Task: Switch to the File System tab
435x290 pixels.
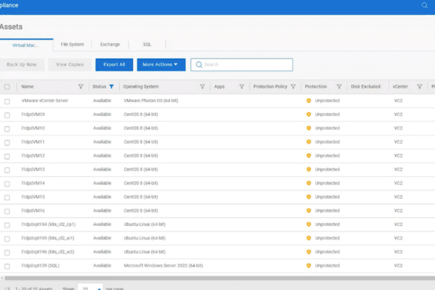Action: [72, 45]
